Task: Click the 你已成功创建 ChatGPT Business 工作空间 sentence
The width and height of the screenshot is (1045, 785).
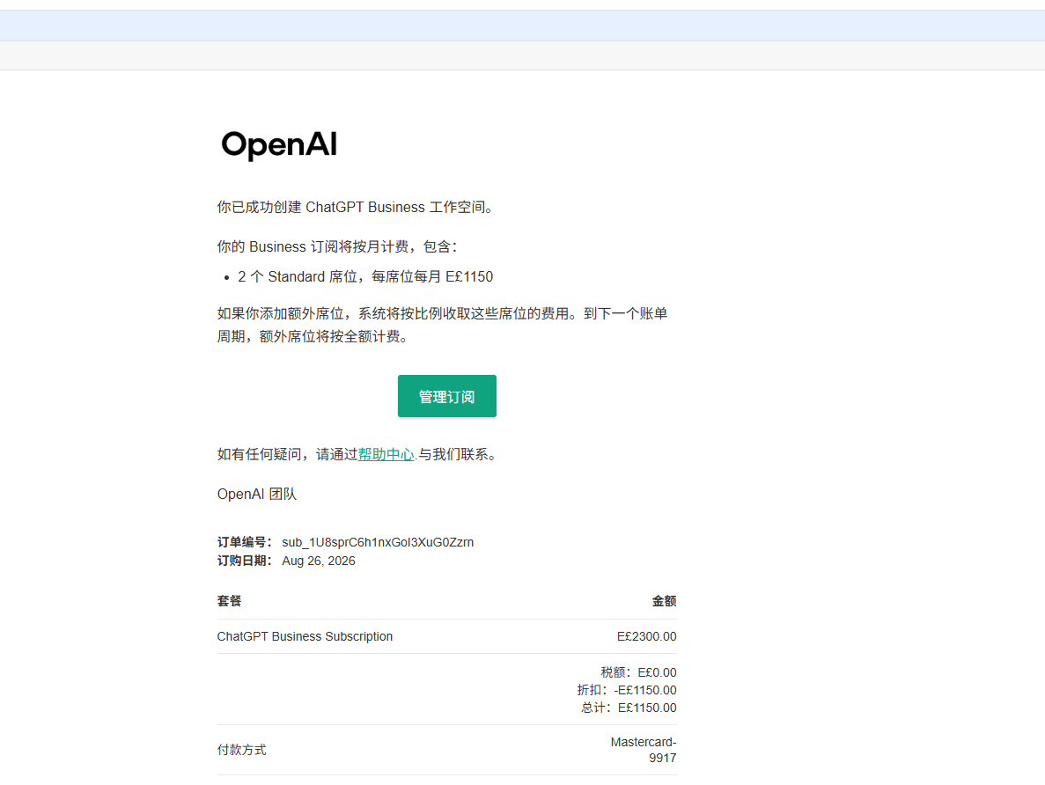Action: pos(357,207)
